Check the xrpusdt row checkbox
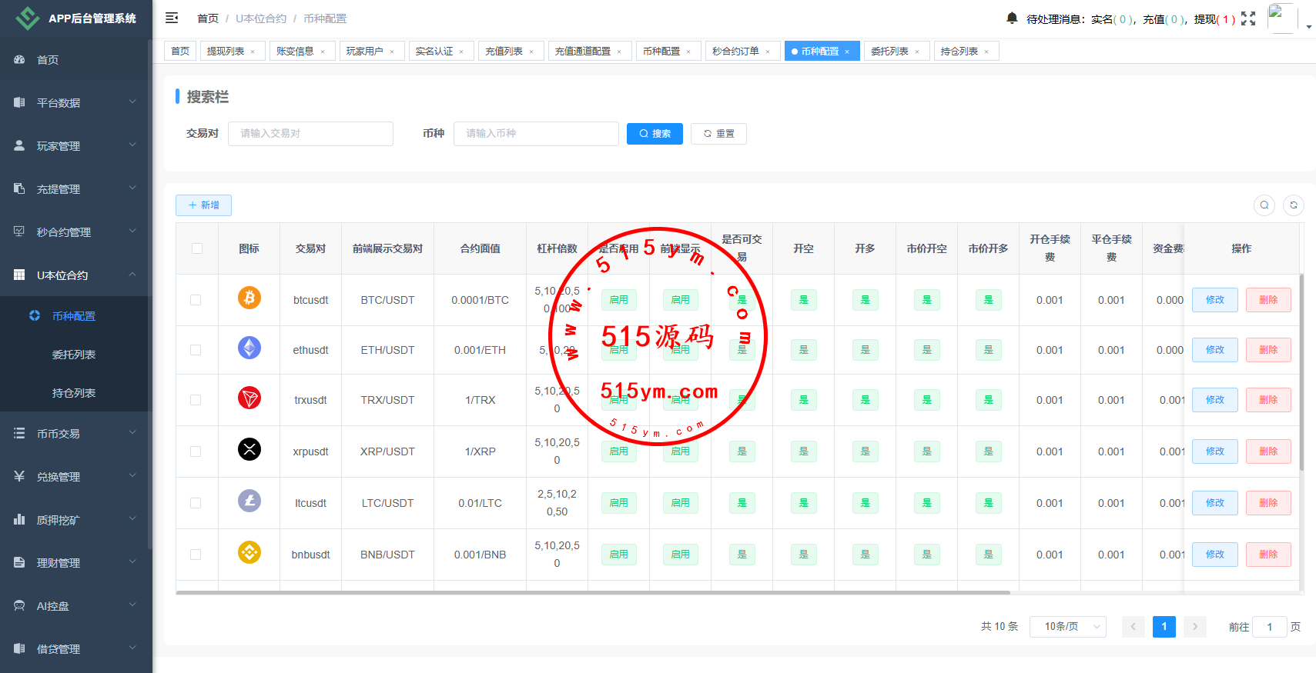This screenshot has width=1316, height=673. (x=196, y=451)
